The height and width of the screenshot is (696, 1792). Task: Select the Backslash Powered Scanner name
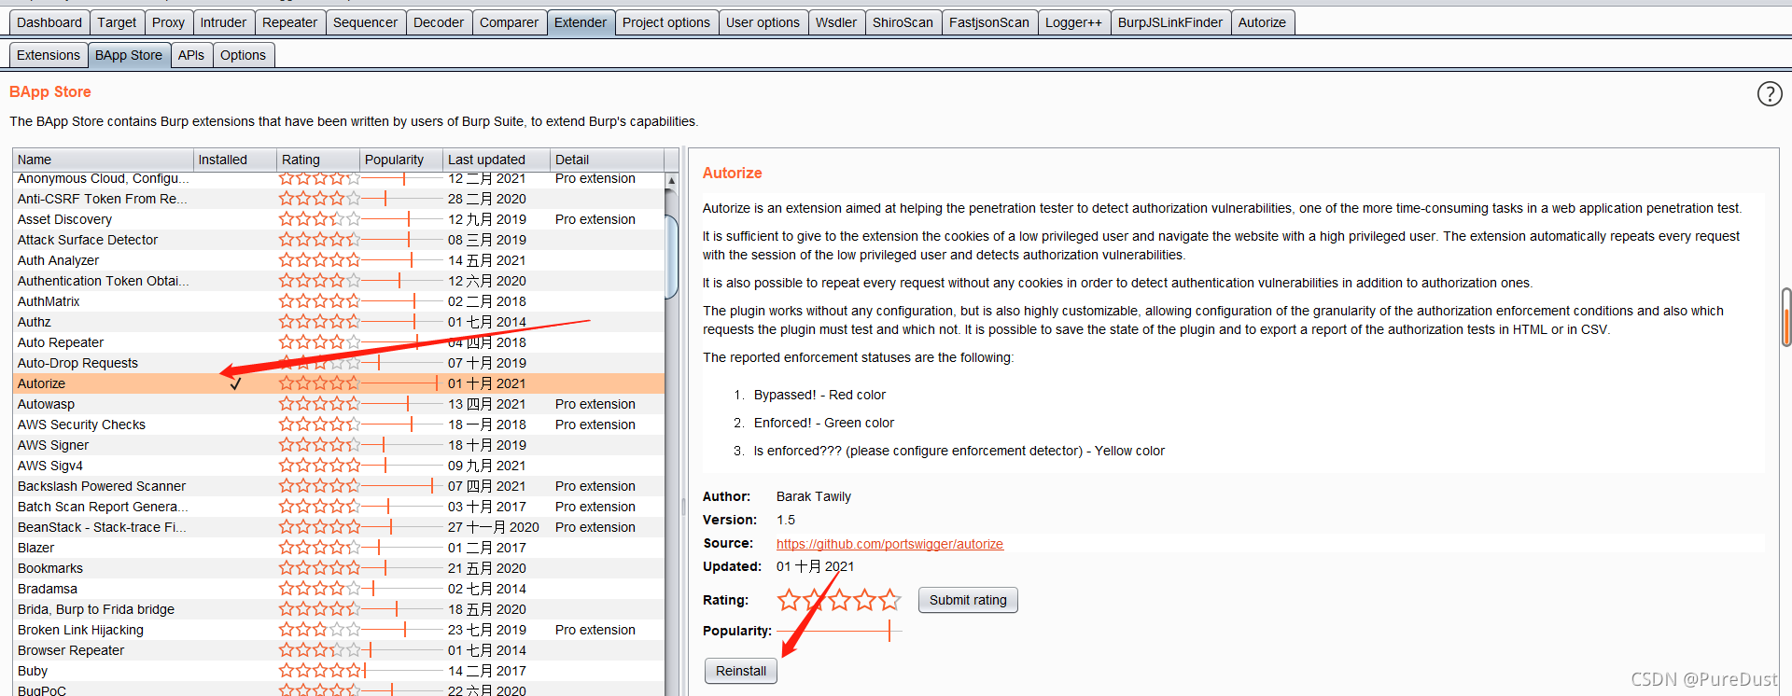[102, 486]
